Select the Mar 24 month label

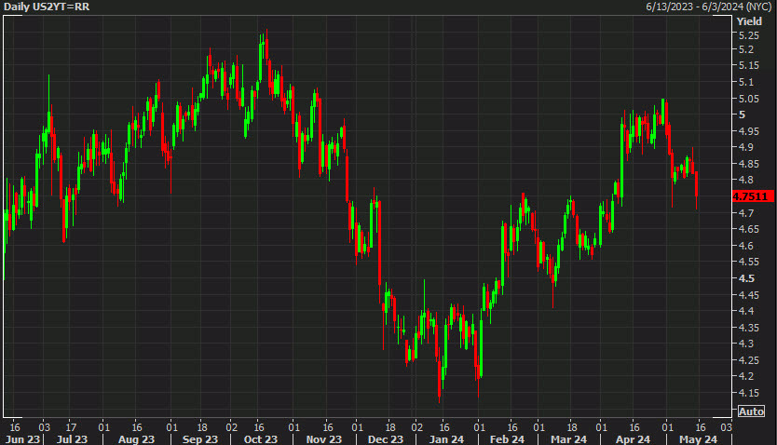tap(569, 439)
